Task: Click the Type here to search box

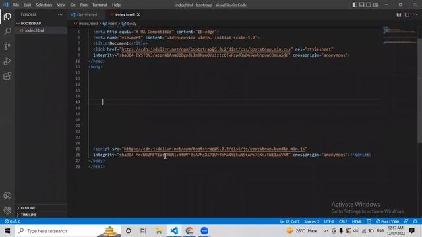Action: [x=68, y=231]
